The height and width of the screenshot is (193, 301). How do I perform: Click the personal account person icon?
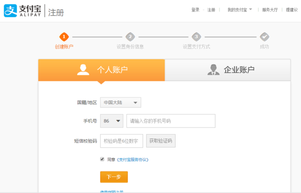click(x=83, y=69)
